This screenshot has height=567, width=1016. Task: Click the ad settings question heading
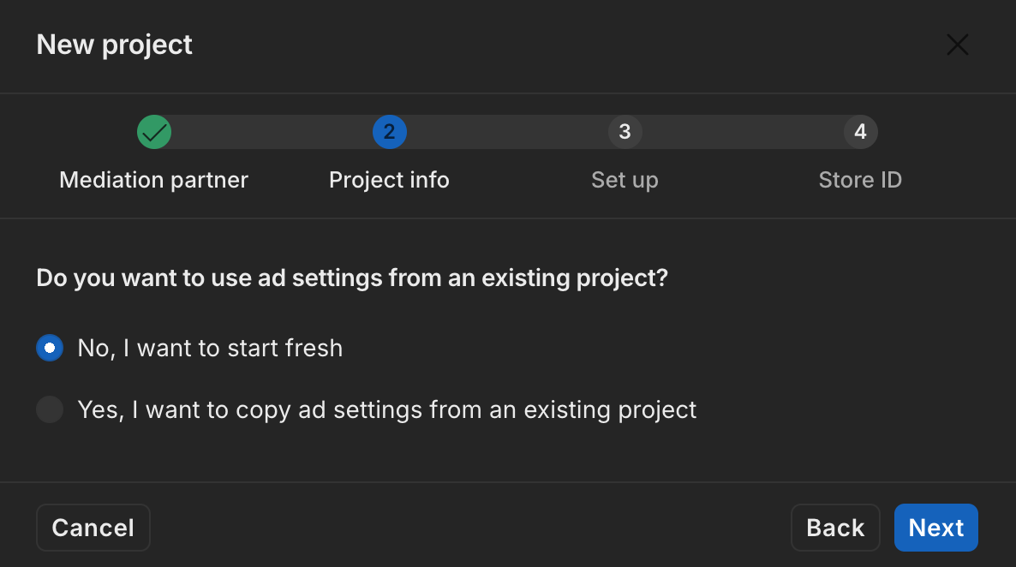pyautogui.click(x=351, y=278)
